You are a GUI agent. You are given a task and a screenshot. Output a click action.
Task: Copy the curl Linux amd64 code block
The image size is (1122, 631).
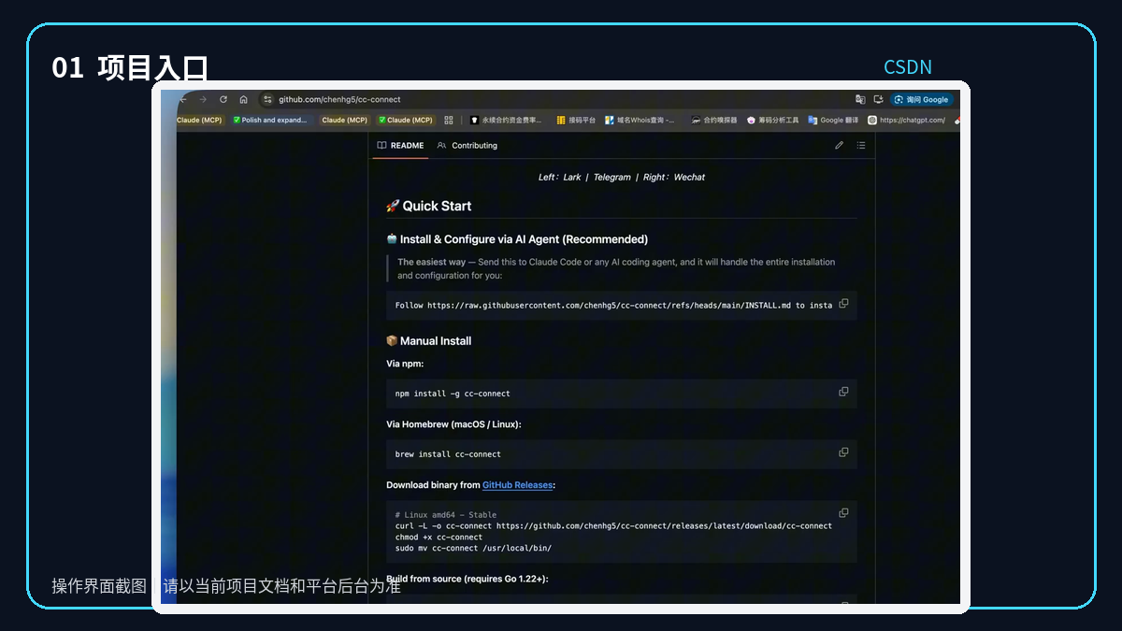(843, 513)
